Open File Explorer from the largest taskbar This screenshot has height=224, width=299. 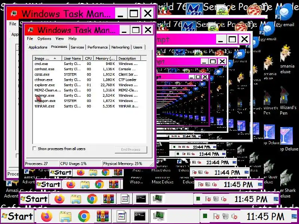[65, 217]
